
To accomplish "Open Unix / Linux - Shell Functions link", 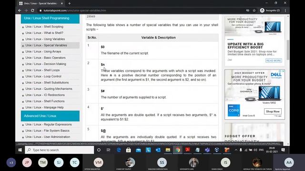I will point(45,101).
